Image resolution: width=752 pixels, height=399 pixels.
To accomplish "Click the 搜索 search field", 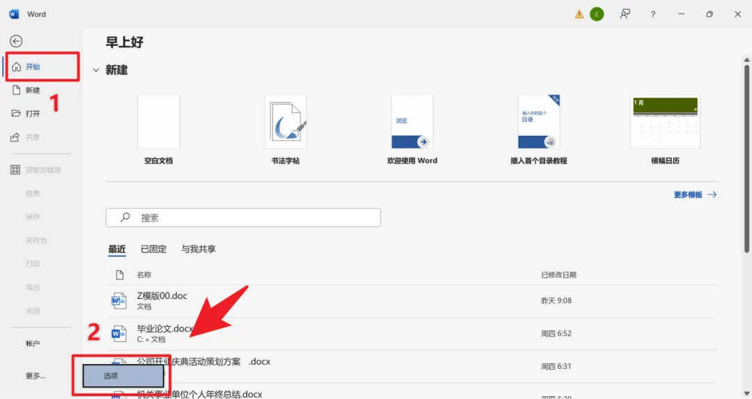I will coord(243,218).
